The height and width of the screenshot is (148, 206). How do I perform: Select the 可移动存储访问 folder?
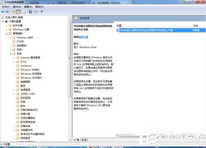click(x=29, y=110)
